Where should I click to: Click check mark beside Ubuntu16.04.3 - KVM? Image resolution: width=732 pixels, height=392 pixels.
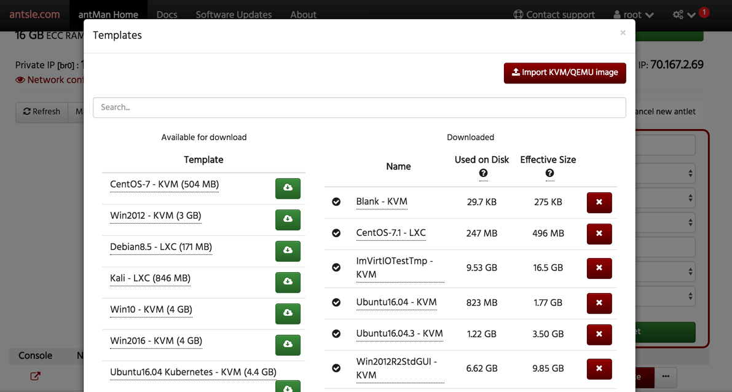(336, 334)
